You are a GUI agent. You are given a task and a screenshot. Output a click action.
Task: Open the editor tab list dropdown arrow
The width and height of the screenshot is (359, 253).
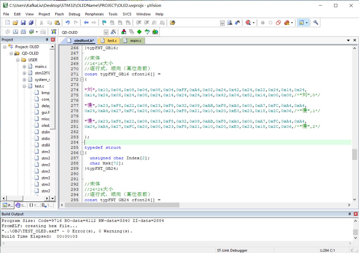[348, 40]
